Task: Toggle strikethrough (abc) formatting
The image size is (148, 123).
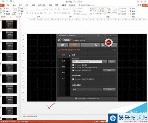Action: 38,13
